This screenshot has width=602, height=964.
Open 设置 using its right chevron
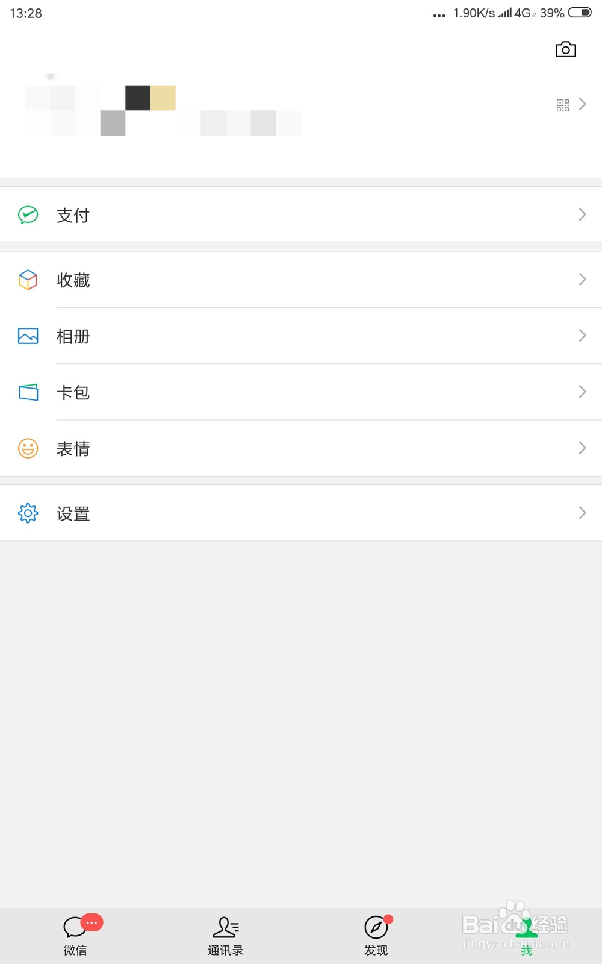click(x=582, y=513)
